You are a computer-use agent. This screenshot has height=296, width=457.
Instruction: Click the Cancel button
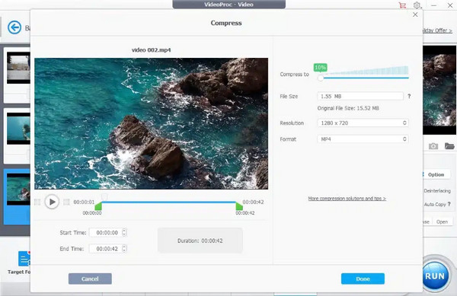90,278
